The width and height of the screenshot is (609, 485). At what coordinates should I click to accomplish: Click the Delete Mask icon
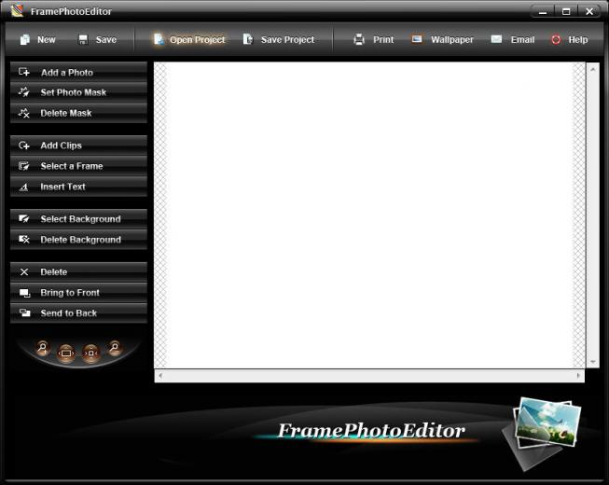[24, 113]
